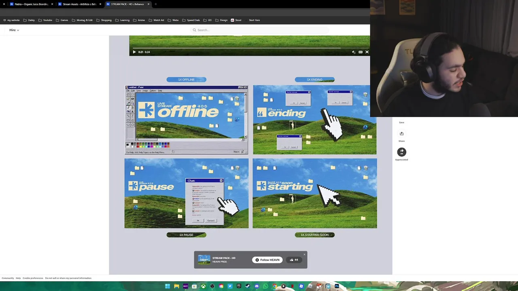Open the Speed Dials bookmark folder
The width and height of the screenshot is (518, 291).
point(191,20)
